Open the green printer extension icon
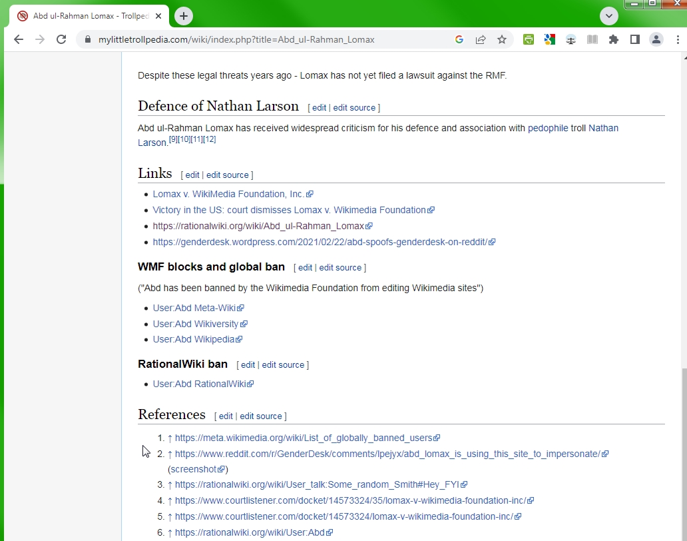 pyautogui.click(x=529, y=39)
